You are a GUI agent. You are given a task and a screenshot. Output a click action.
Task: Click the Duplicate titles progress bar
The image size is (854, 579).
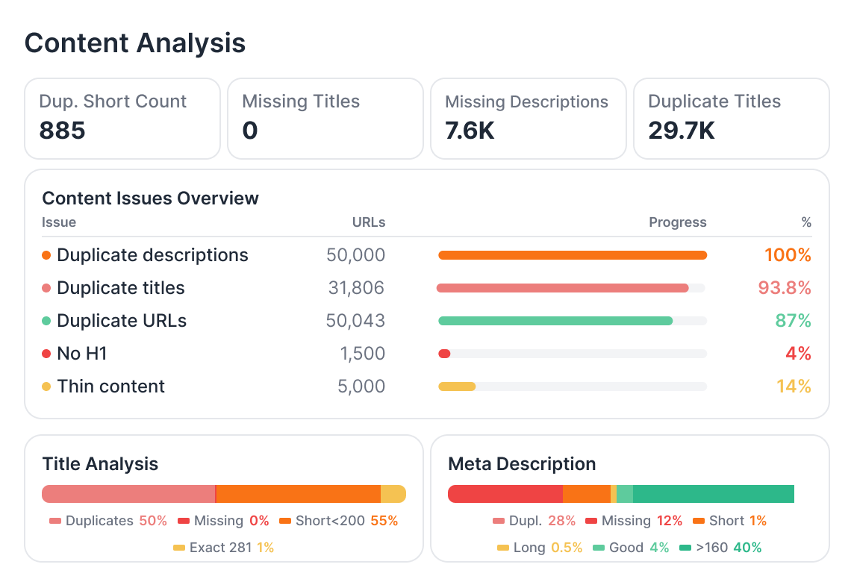(x=571, y=288)
